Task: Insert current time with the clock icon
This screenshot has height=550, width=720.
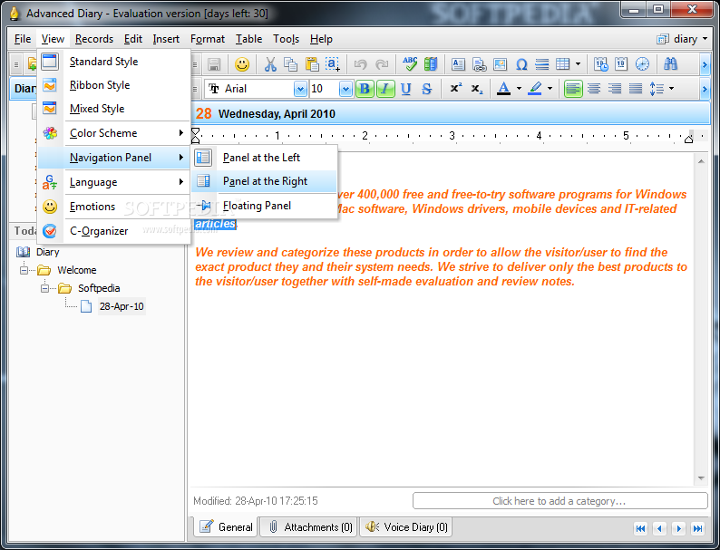Action: (x=642, y=64)
